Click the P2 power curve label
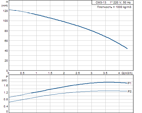142x113 pixels. click(x=130, y=91)
